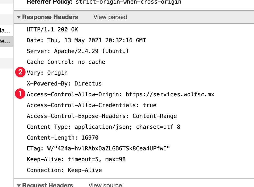Click the red badge numbered 1

20,94
